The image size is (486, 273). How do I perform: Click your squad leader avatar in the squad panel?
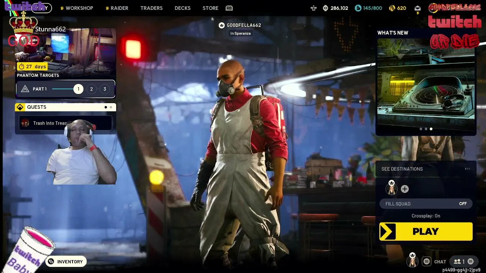point(391,188)
